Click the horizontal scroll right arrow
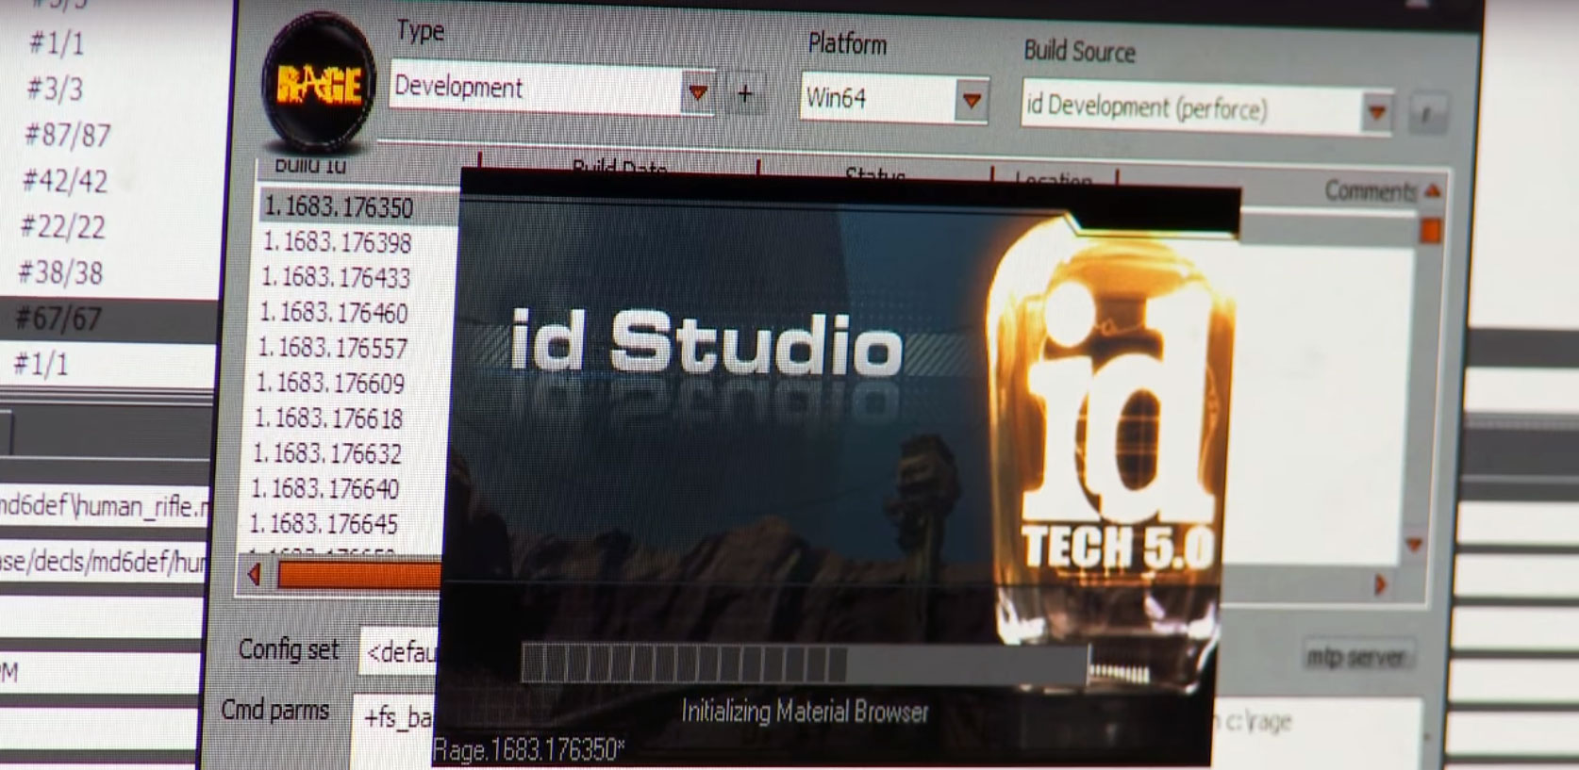Viewport: 1579px width, 770px height. point(1380,584)
